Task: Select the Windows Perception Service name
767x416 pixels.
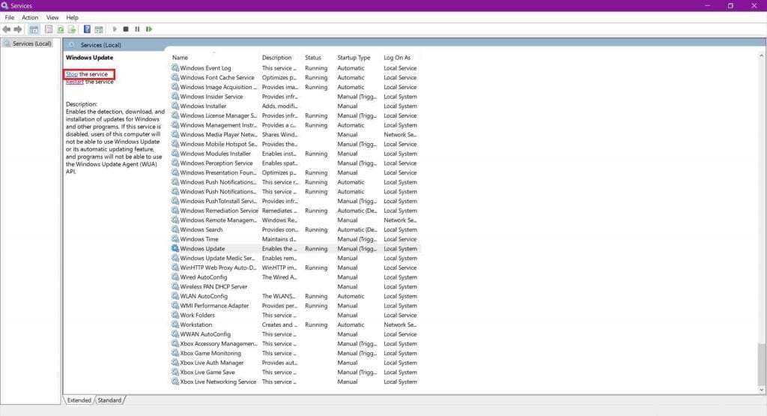Action: (216, 163)
